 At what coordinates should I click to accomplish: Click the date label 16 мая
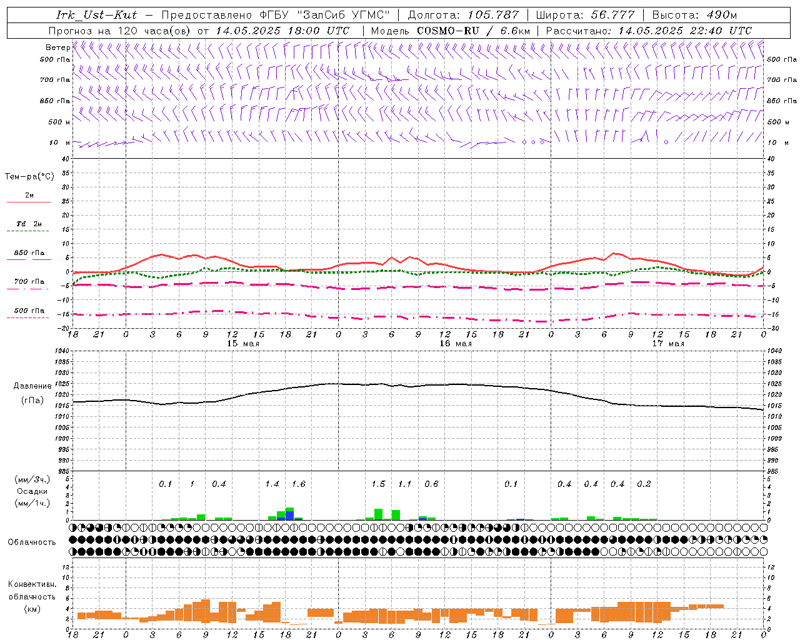pyautogui.click(x=455, y=344)
